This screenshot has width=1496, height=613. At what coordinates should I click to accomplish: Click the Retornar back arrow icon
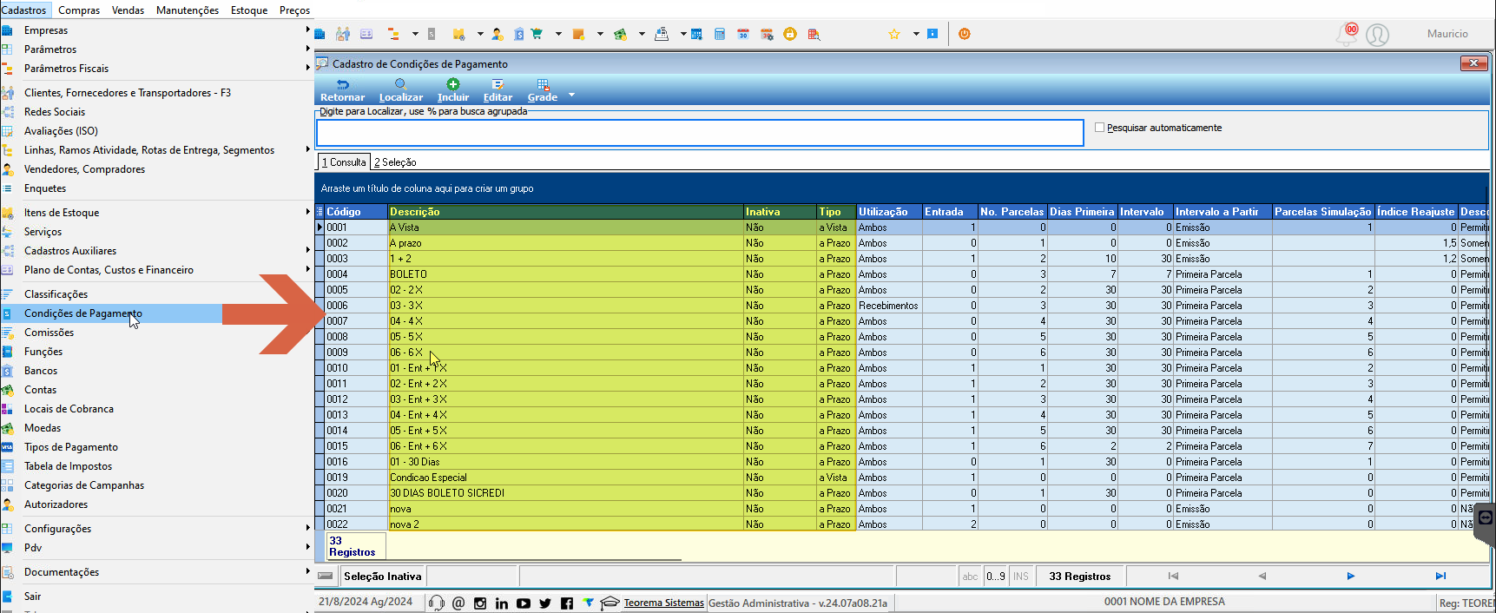[342, 84]
